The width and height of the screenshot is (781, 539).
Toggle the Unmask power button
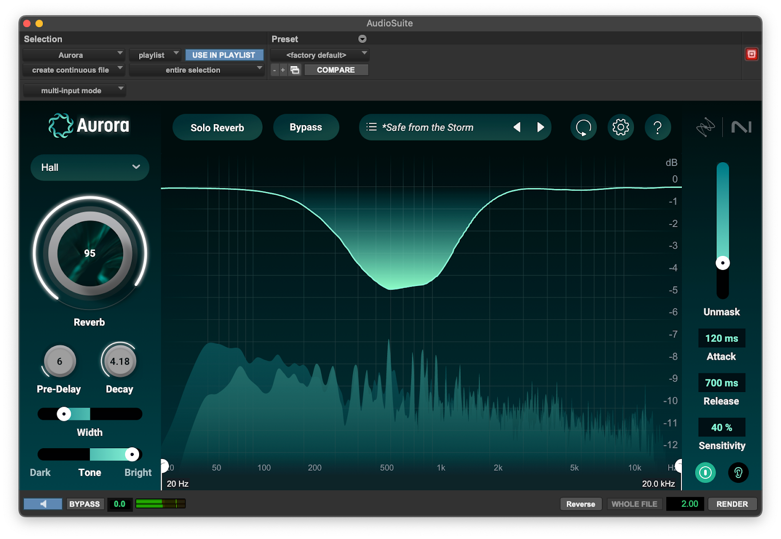[705, 472]
